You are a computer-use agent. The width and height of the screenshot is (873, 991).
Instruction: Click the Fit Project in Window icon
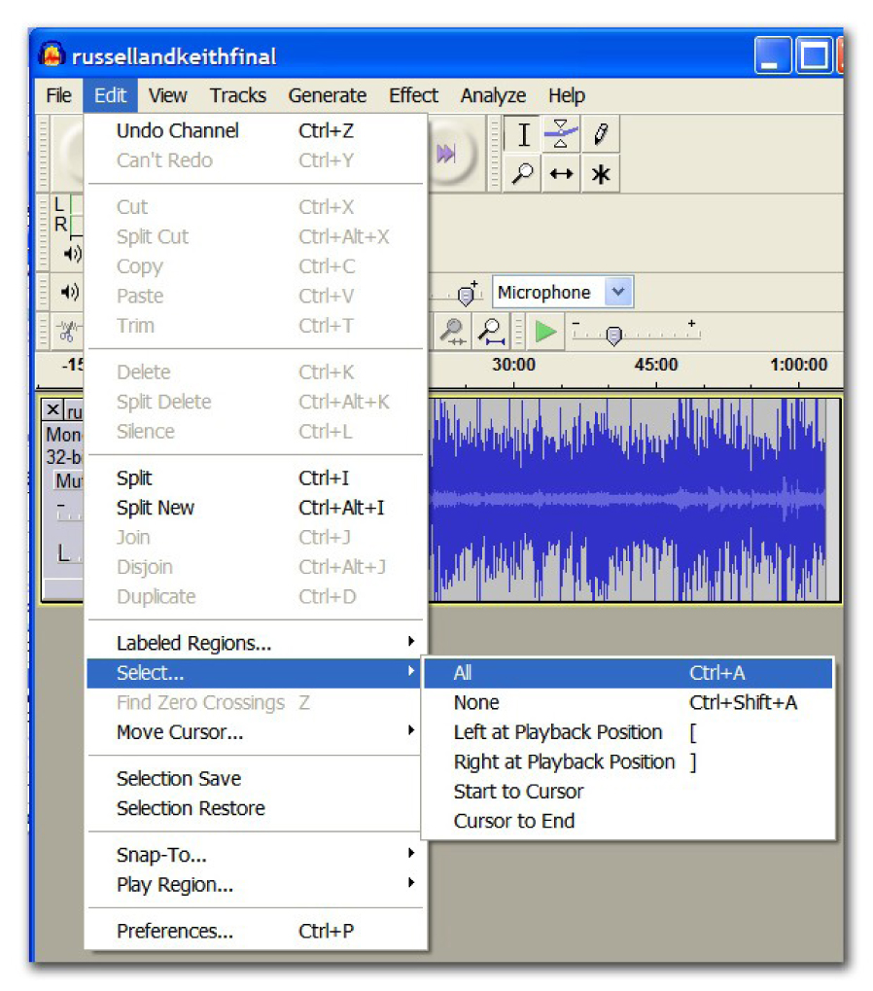click(x=492, y=332)
